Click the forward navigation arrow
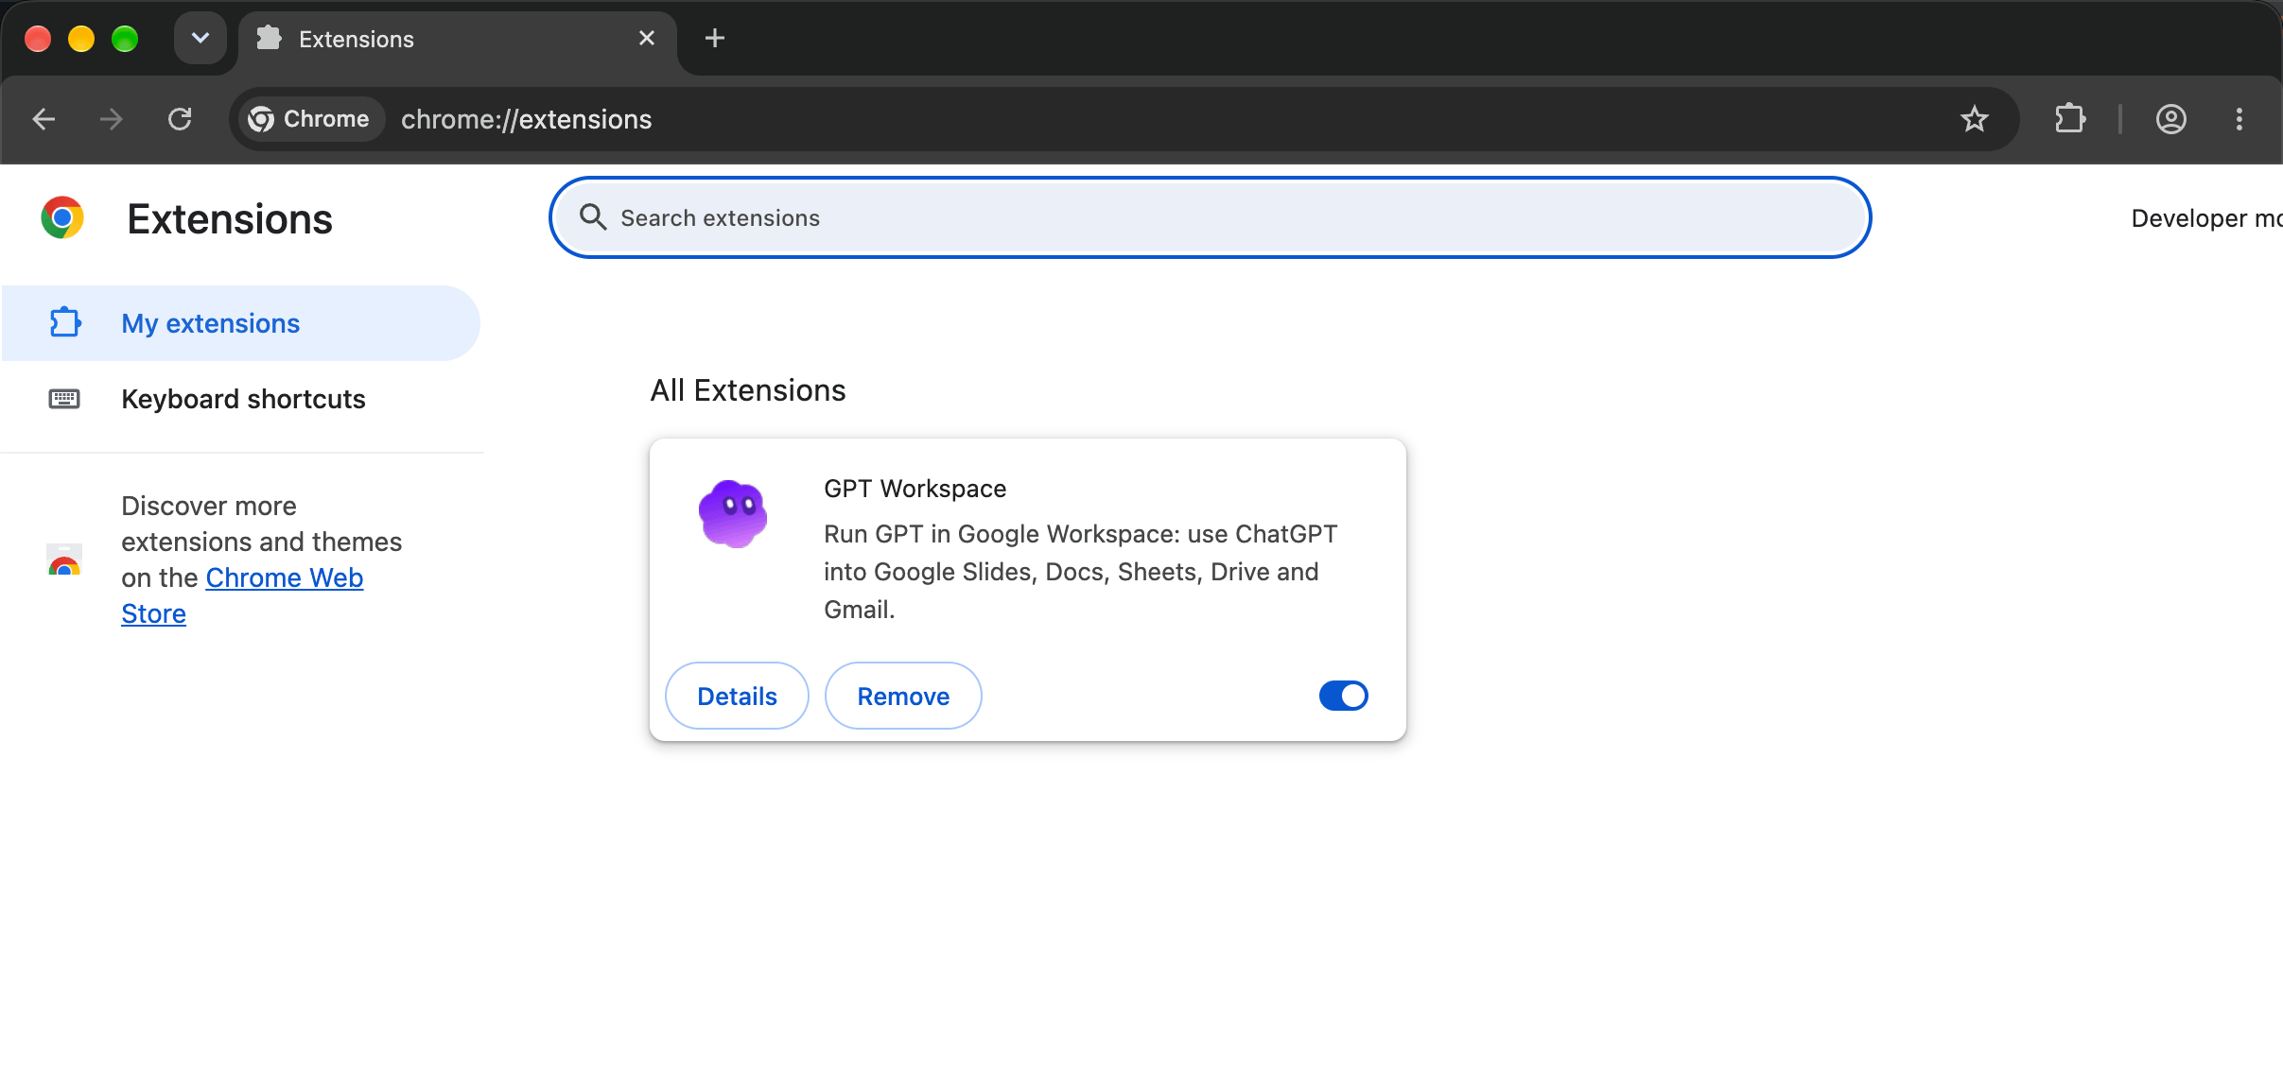 (x=112, y=119)
